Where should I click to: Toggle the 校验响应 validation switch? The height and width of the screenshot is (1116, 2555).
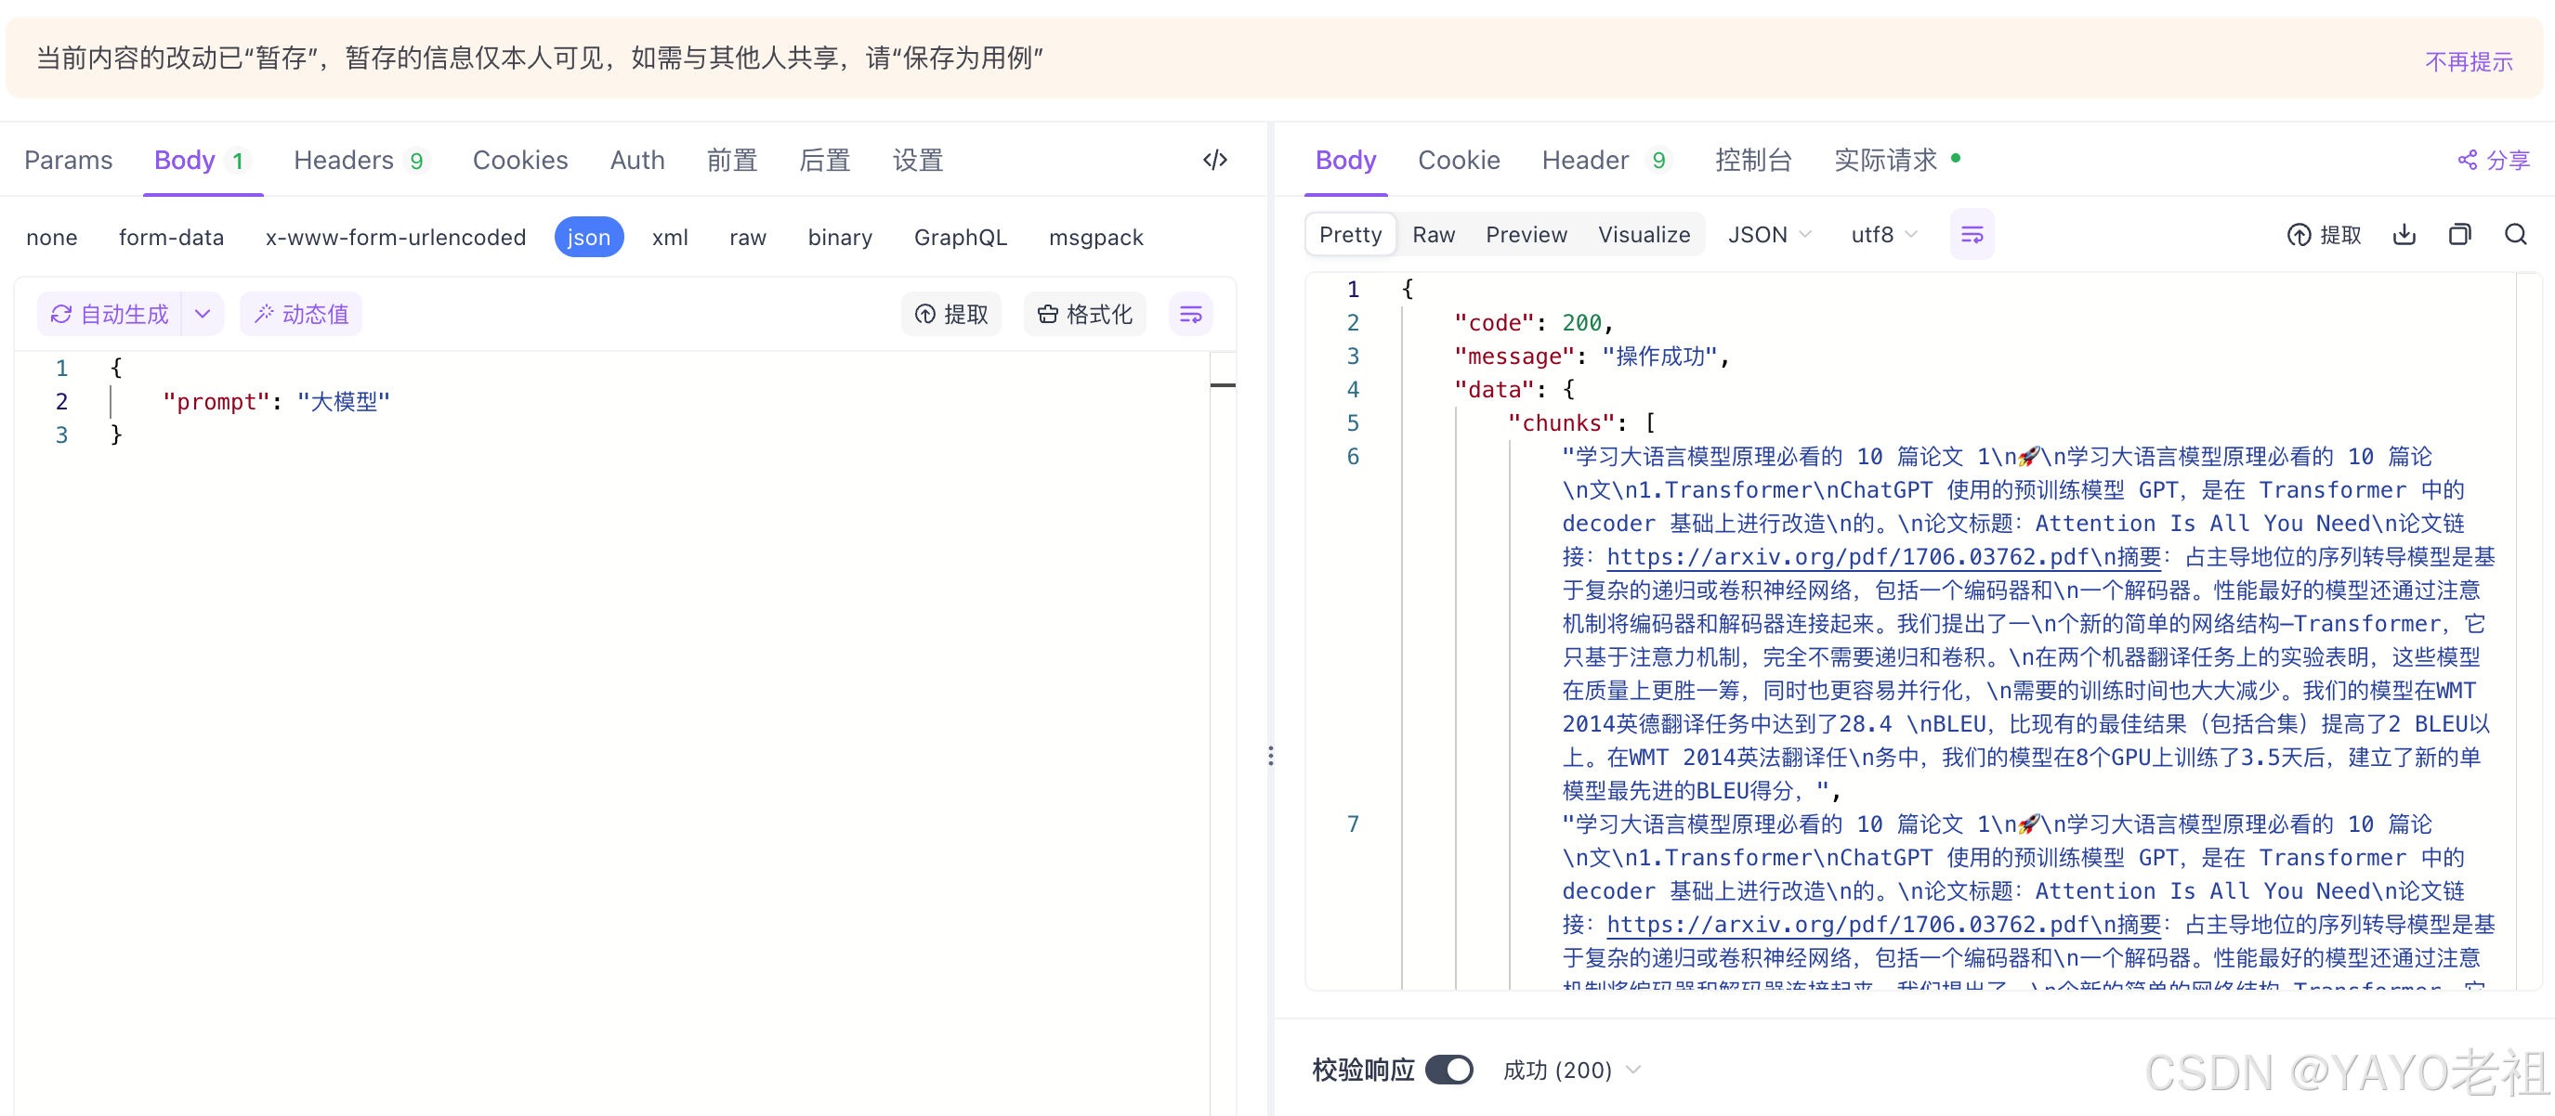pyautogui.click(x=1448, y=1070)
